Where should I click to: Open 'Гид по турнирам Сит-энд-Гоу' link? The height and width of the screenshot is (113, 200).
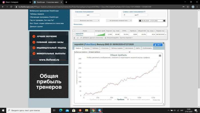tap(42, 20)
